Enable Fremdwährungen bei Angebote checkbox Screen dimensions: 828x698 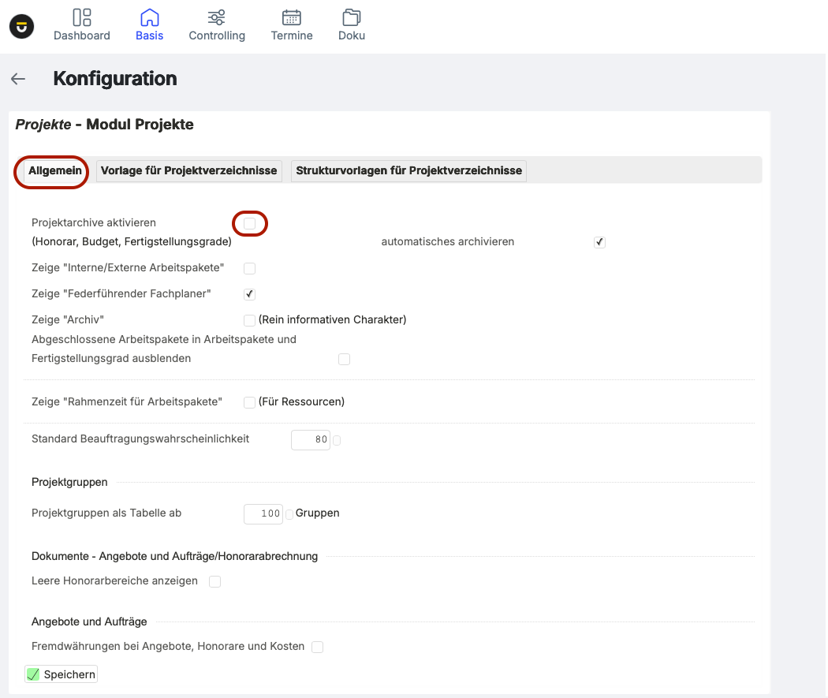[x=318, y=648]
